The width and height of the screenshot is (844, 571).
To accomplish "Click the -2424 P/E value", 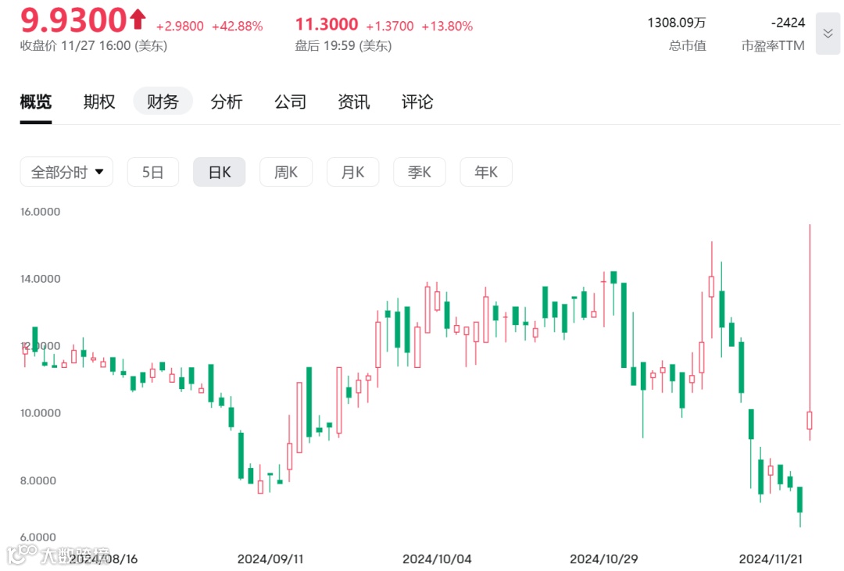I will (x=788, y=23).
